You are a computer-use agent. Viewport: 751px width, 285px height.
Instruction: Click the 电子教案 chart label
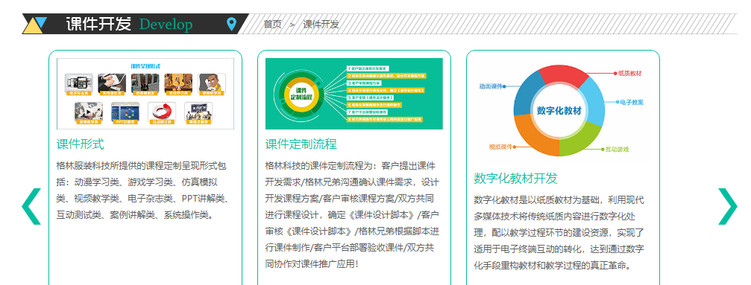click(x=631, y=103)
